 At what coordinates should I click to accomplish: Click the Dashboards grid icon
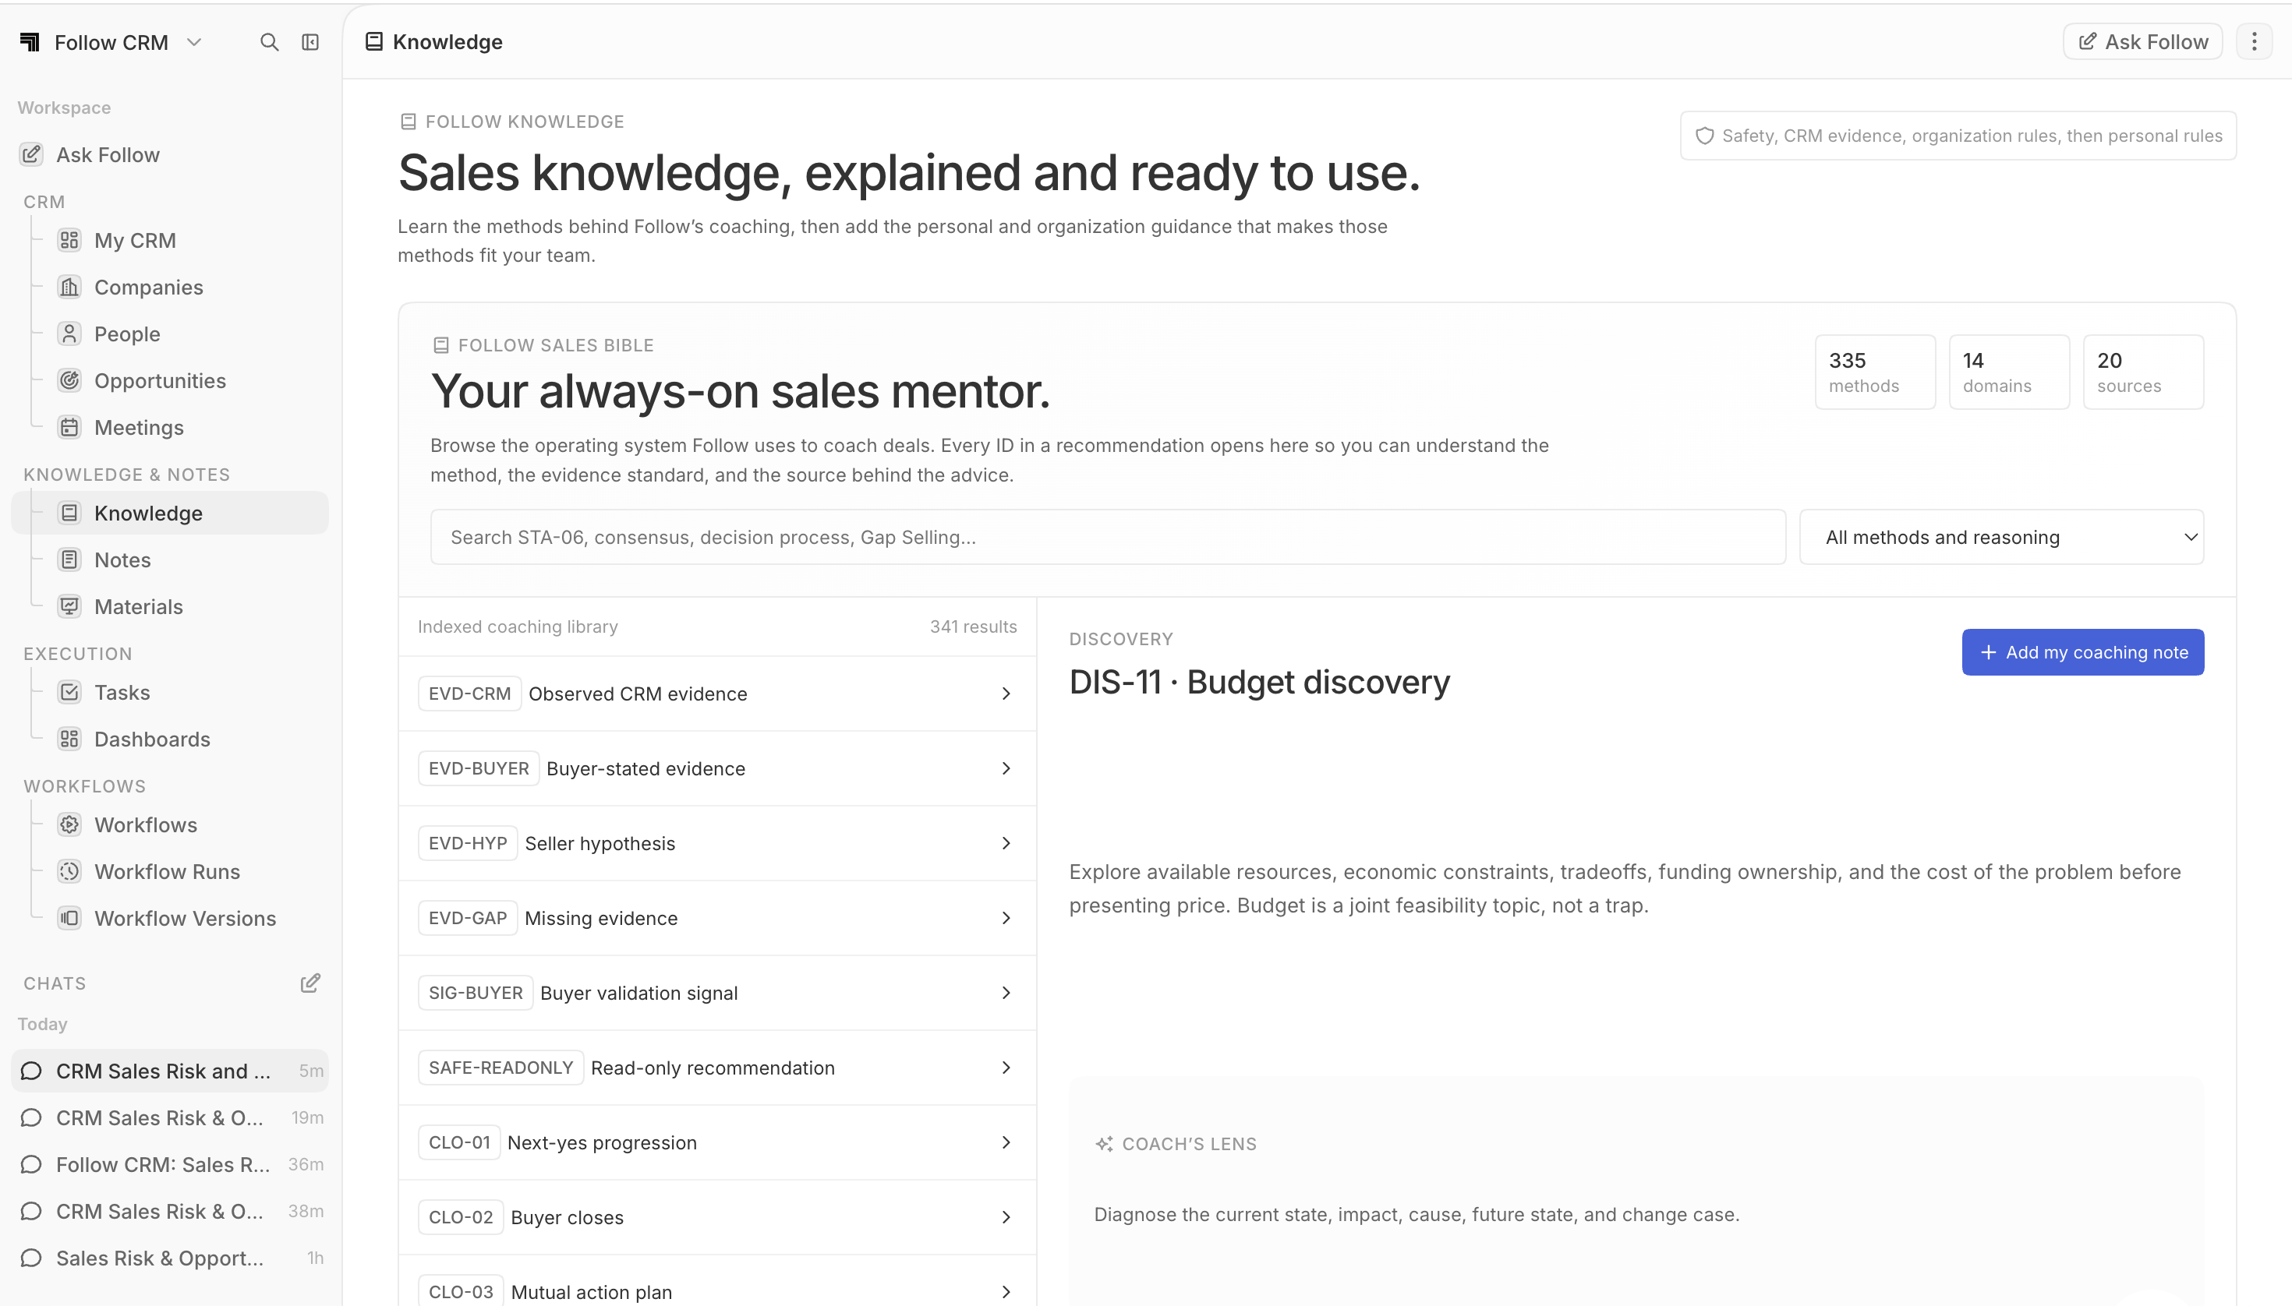point(69,739)
